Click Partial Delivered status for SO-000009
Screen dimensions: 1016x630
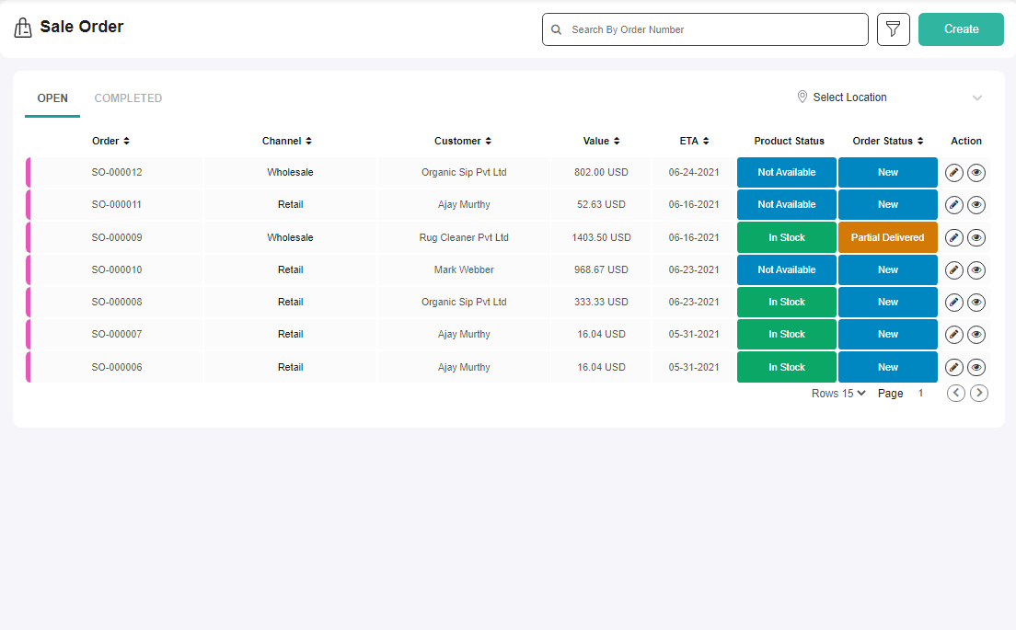click(x=888, y=237)
